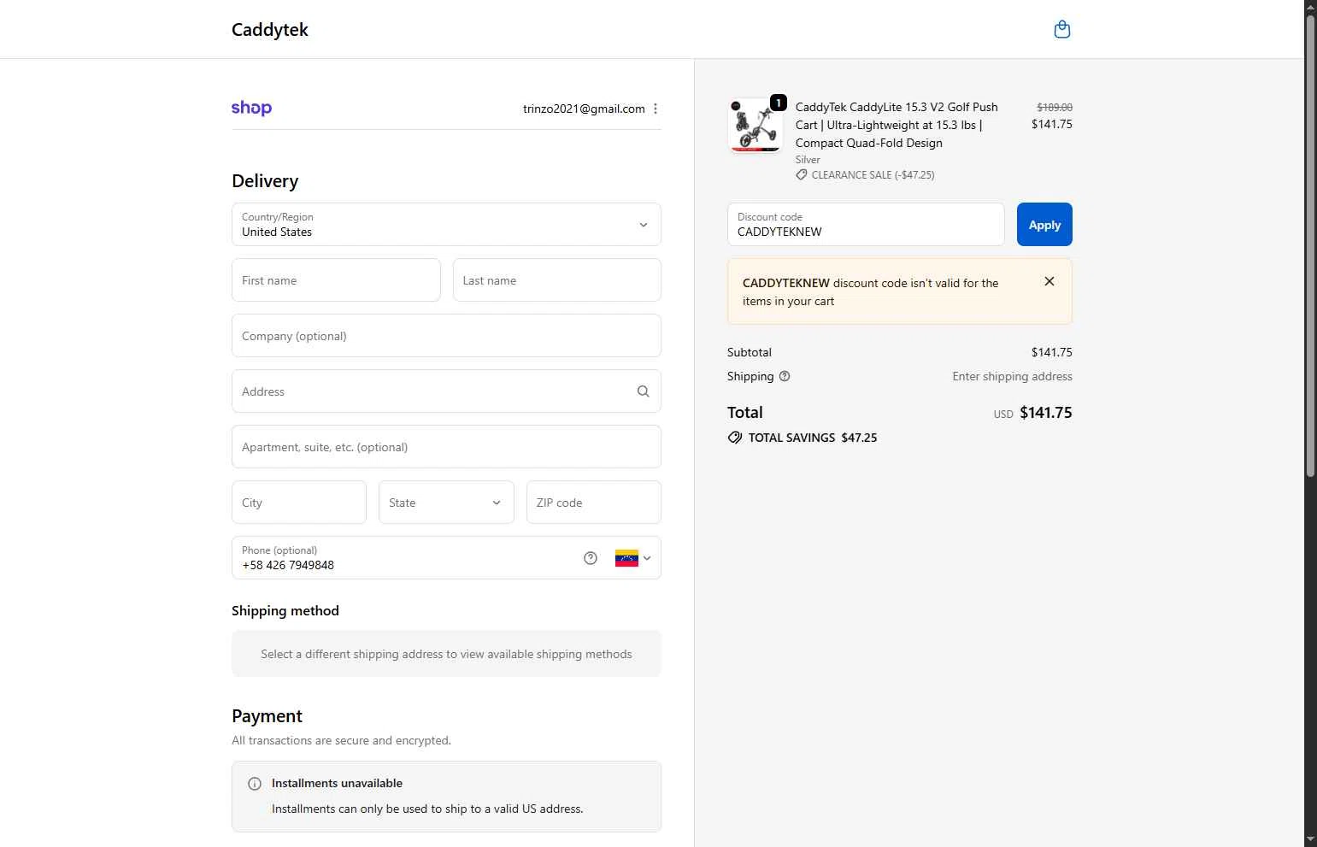Click the Subtotal $141.75 amount
The width and height of the screenshot is (1317, 847).
coord(1051,352)
